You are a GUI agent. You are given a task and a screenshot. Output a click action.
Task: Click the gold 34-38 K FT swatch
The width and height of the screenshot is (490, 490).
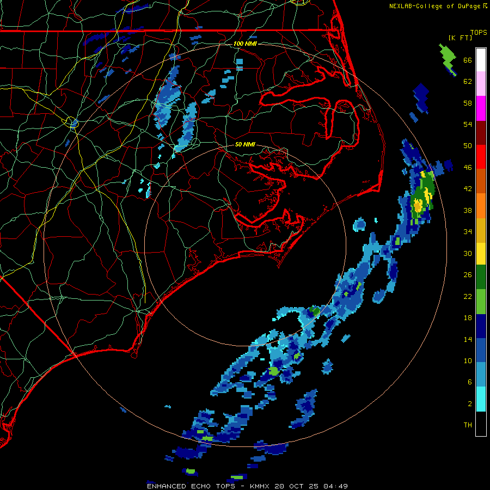pyautogui.click(x=481, y=230)
